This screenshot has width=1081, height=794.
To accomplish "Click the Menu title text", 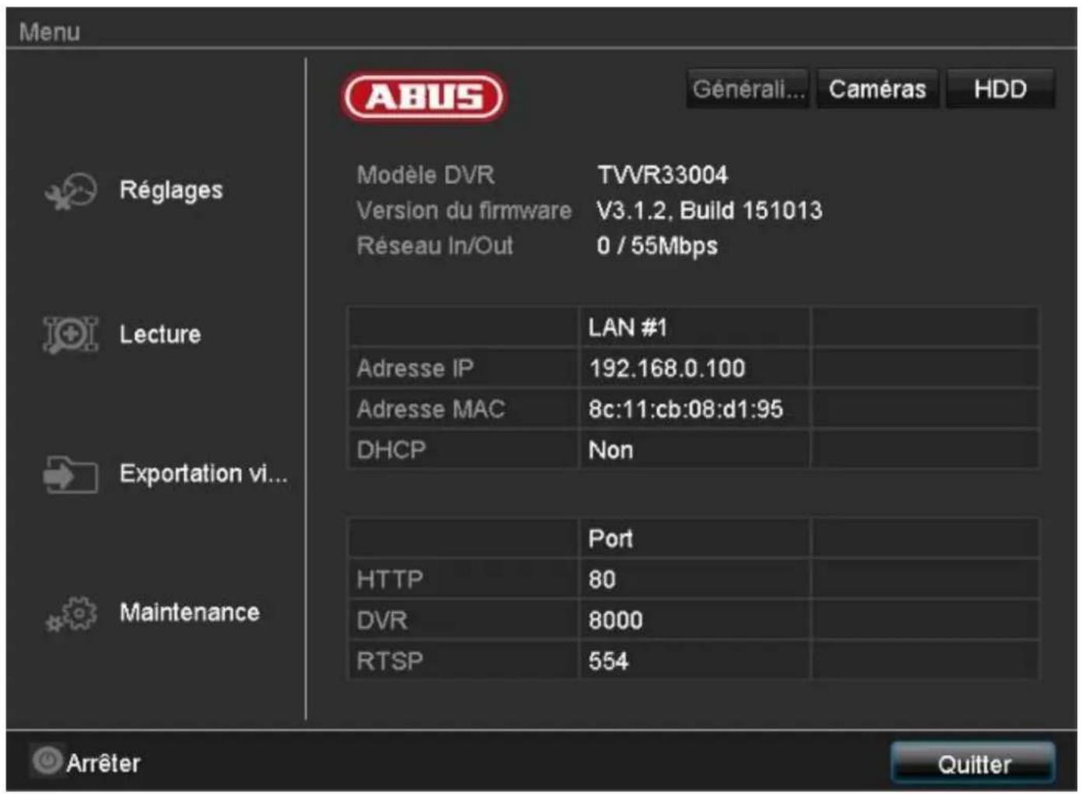I will pos(50,32).
